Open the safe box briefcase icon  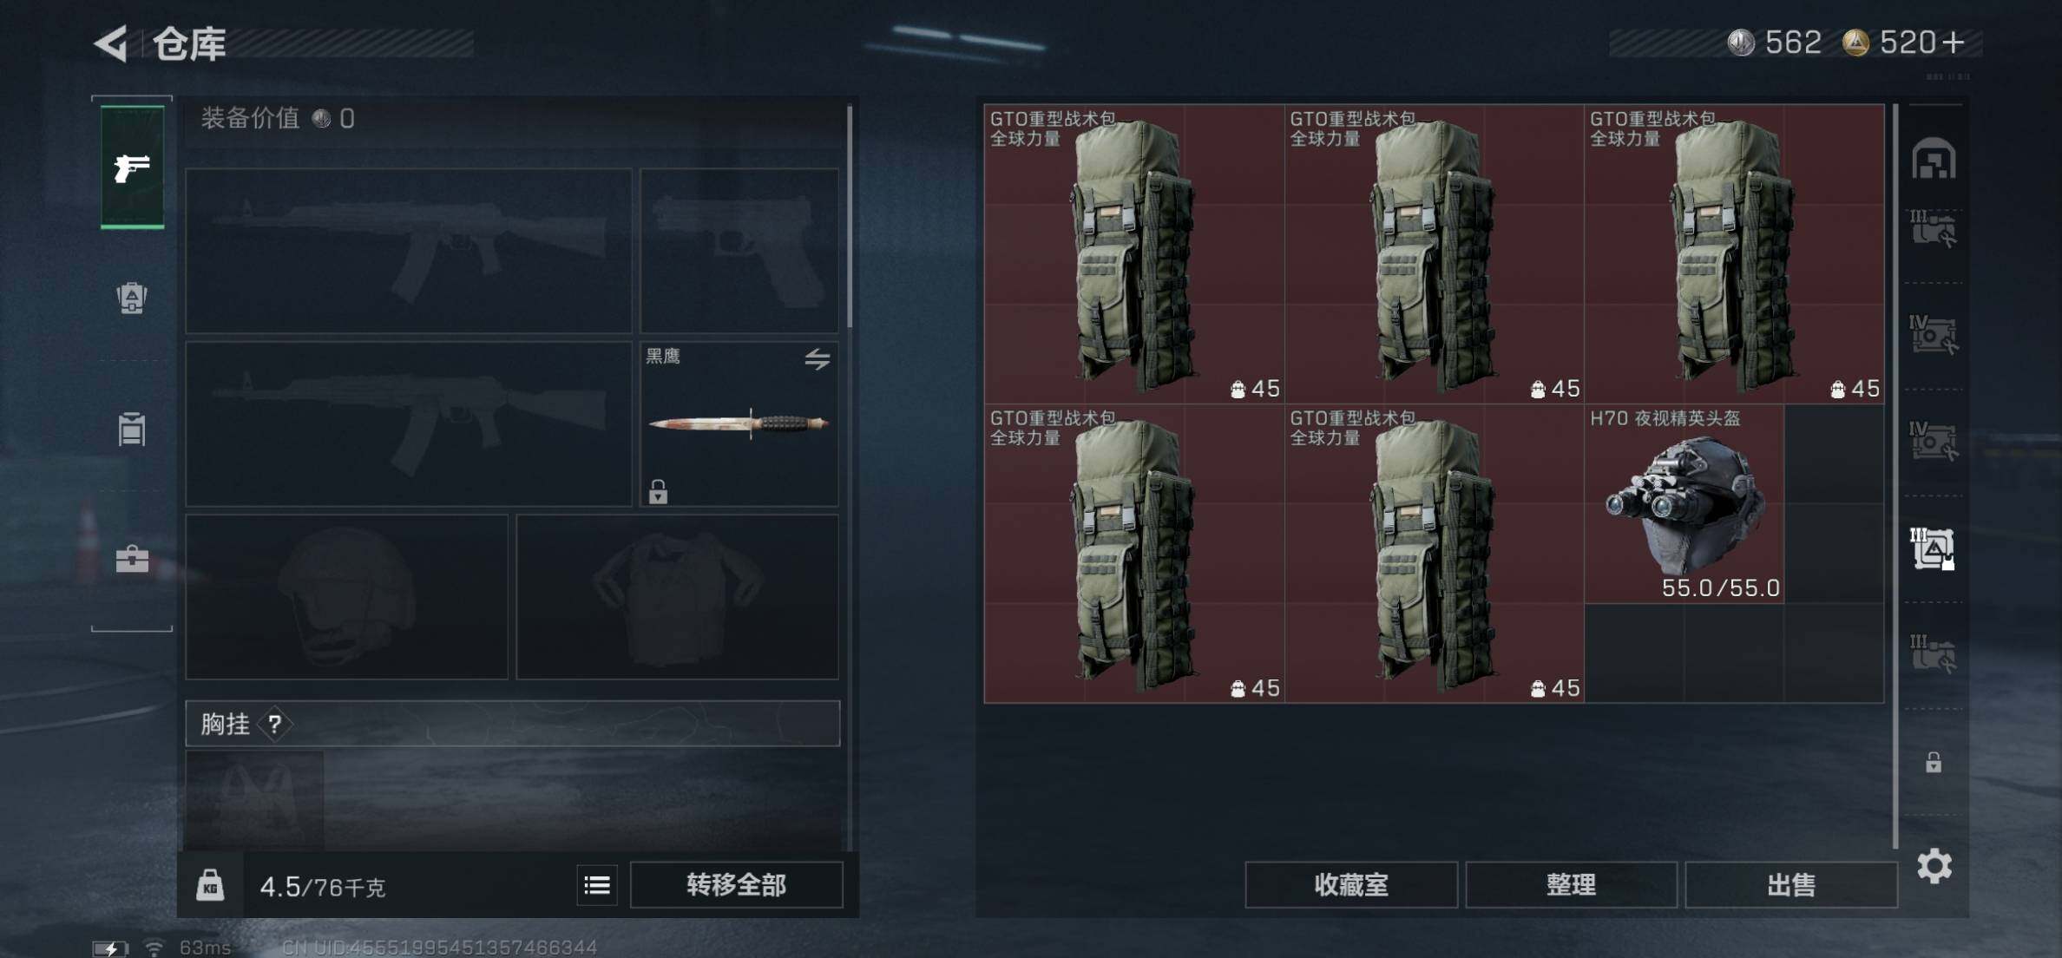[x=132, y=559]
